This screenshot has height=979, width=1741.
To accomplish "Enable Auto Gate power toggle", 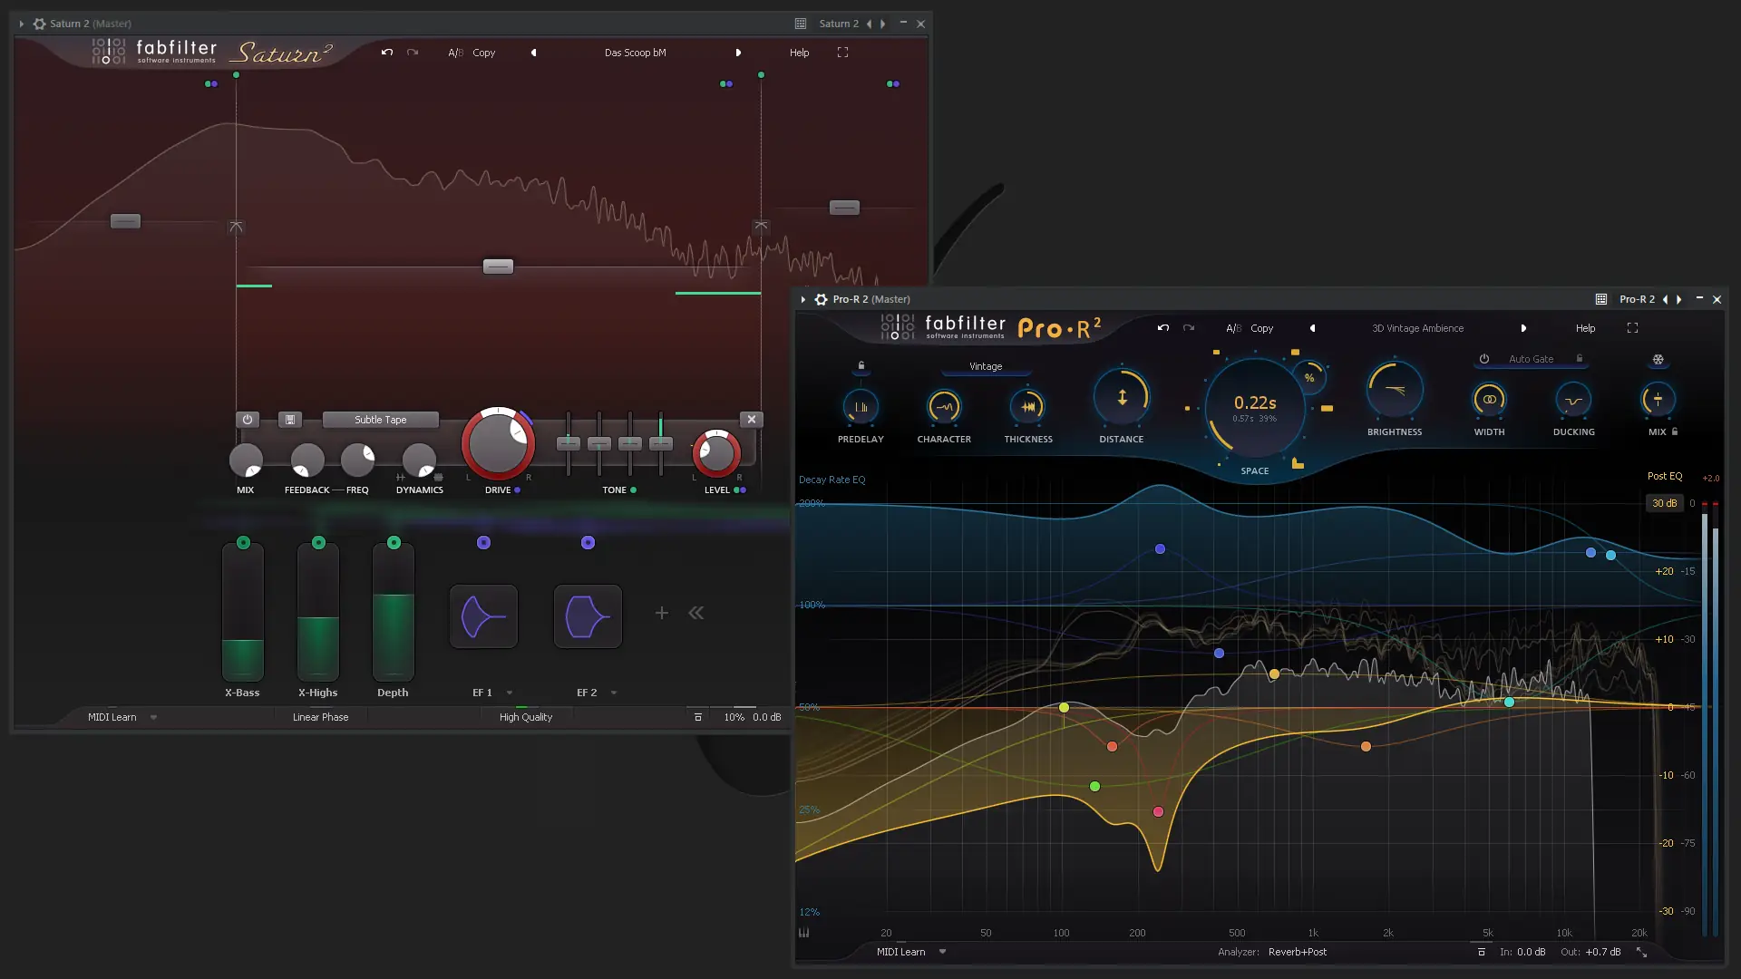I will pos(1484,359).
